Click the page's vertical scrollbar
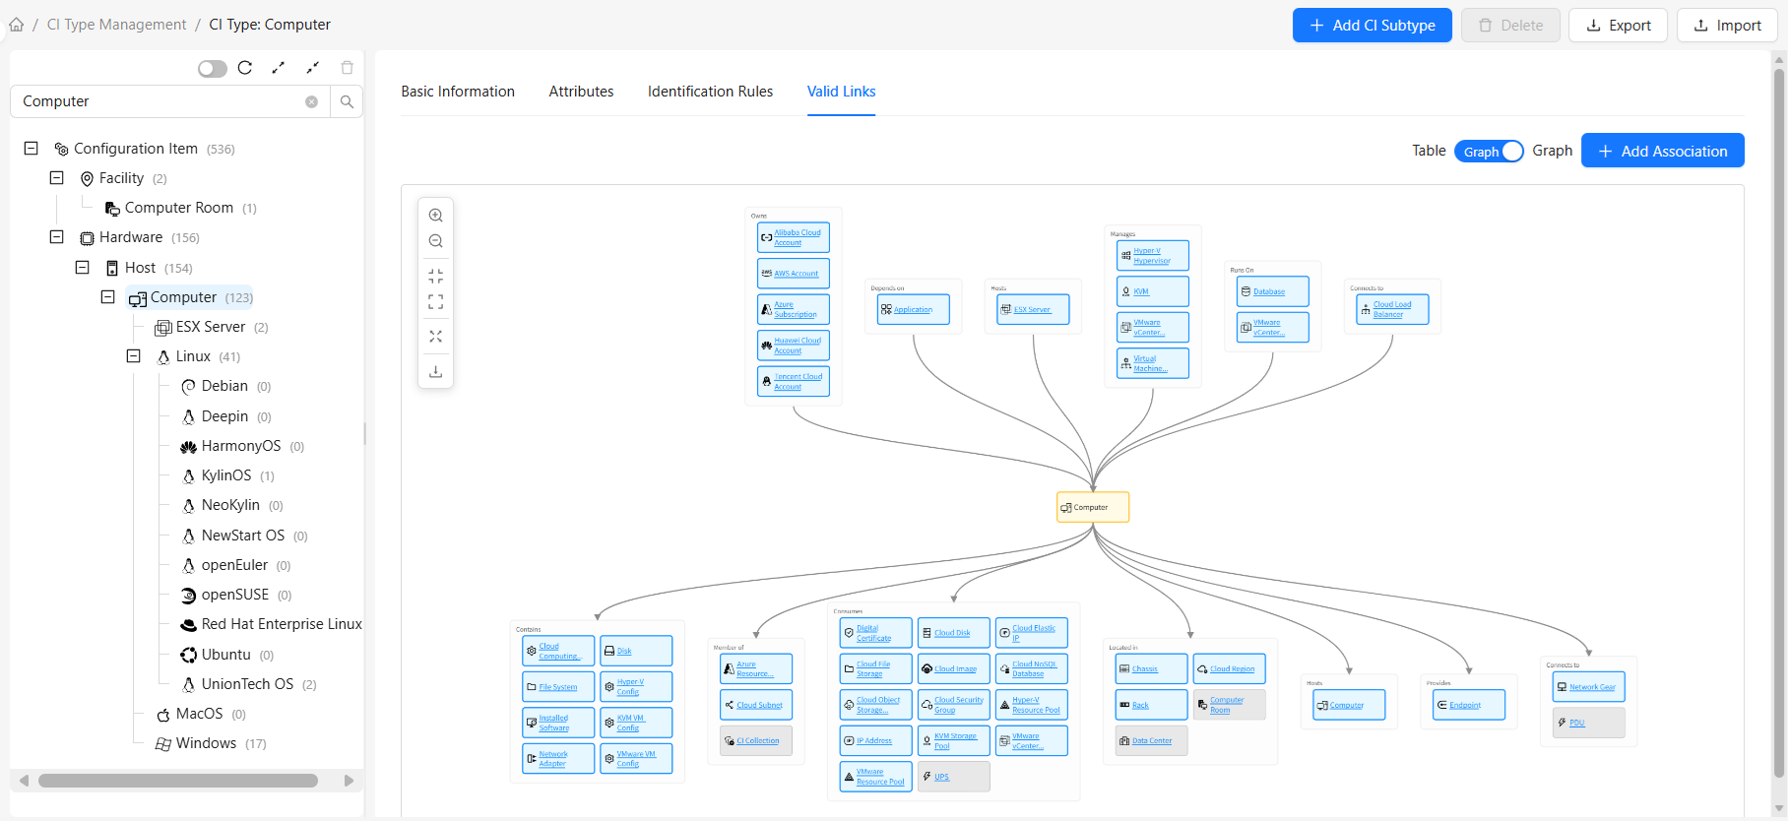The image size is (1788, 821). tap(1779, 423)
